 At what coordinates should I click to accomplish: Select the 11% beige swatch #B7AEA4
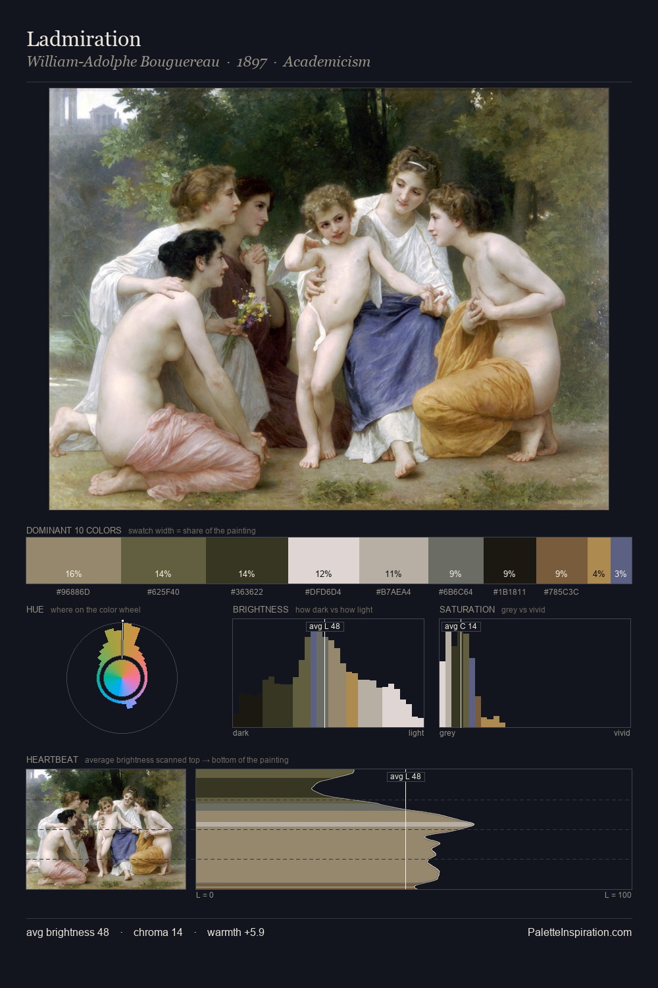point(393,561)
